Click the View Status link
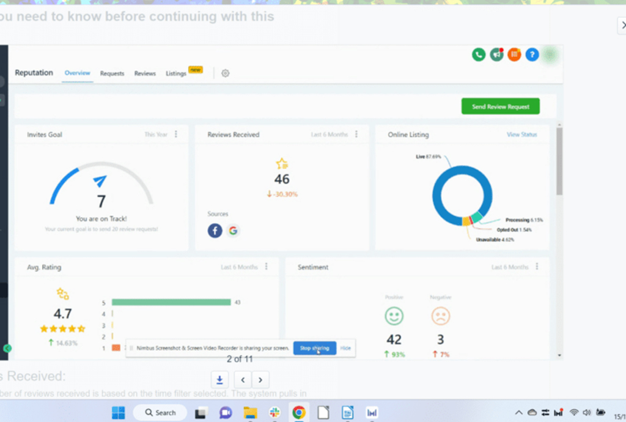Screen dimensions: 626x422 coord(521,135)
